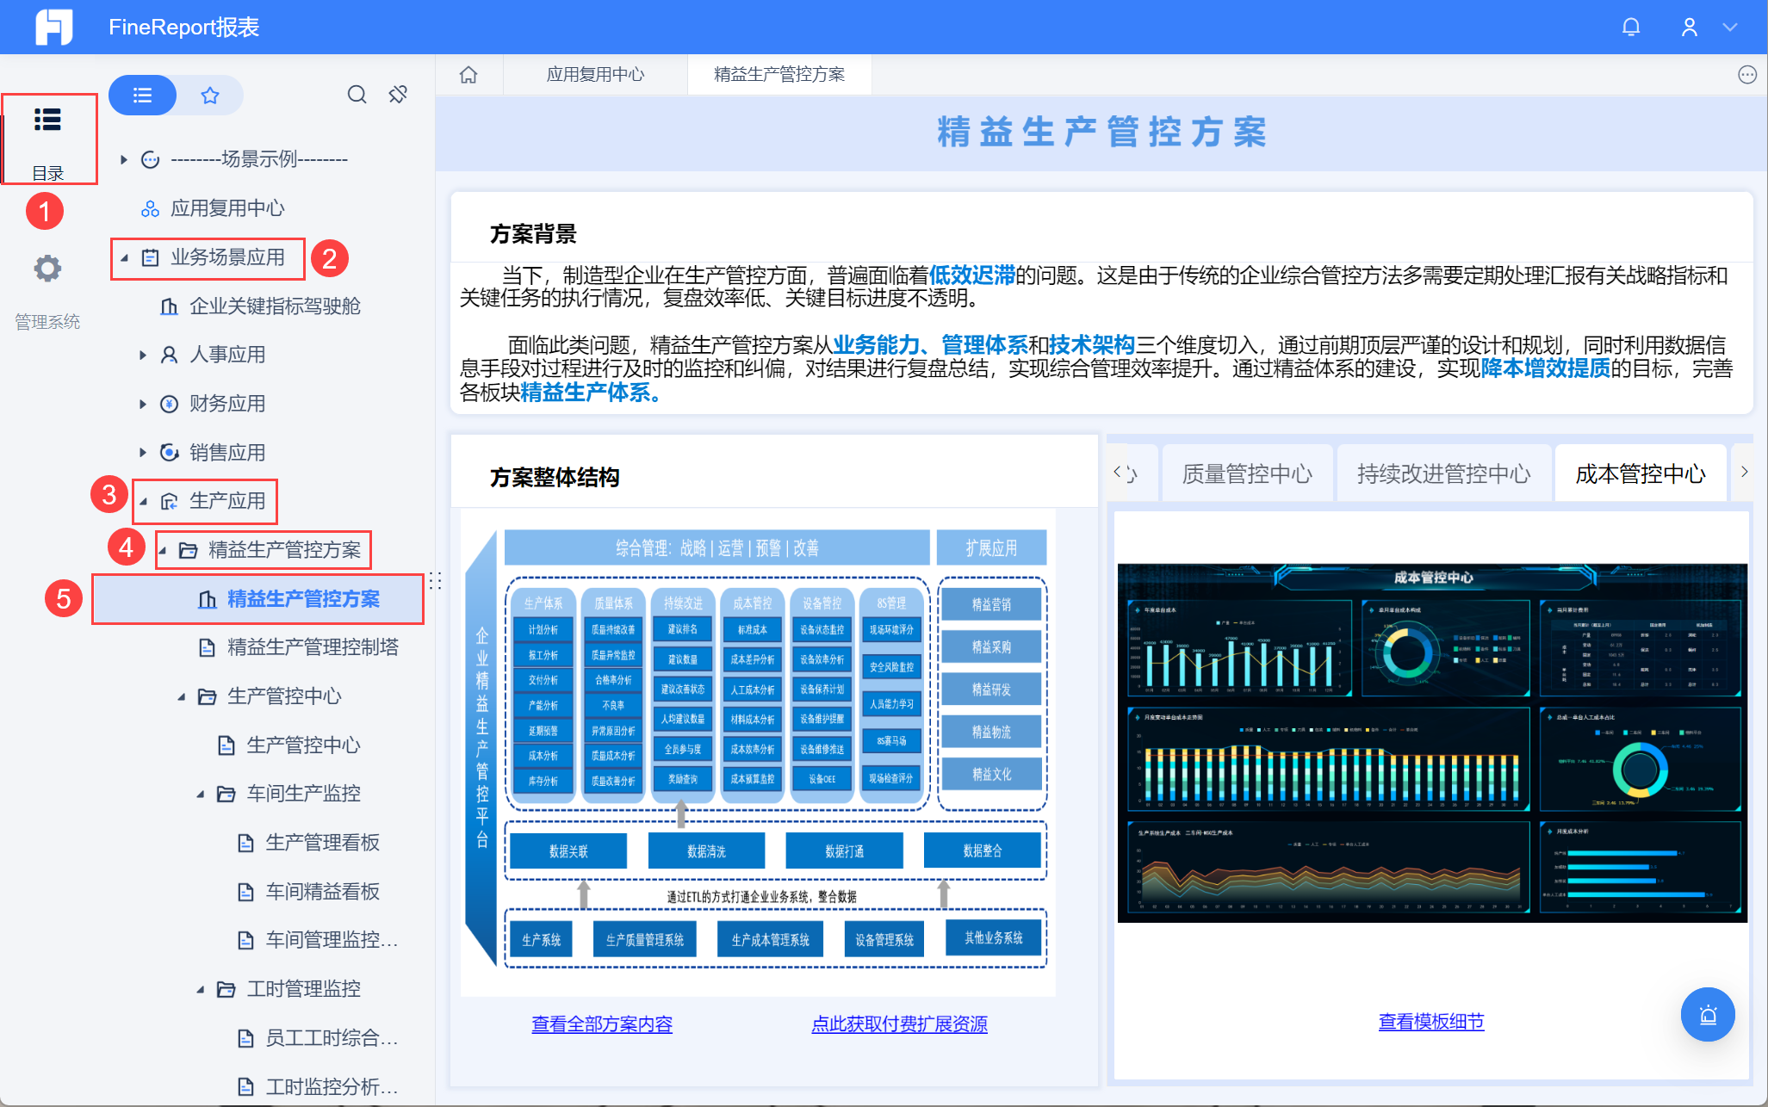Select the 质量管控中心 tab
1768x1107 pixels.
pyautogui.click(x=1246, y=473)
